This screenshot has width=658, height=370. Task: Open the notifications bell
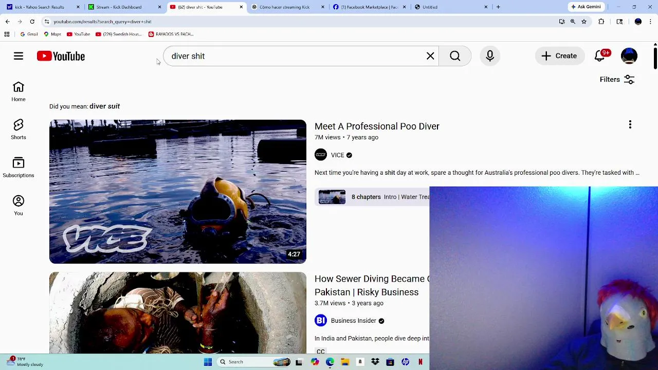(600, 56)
